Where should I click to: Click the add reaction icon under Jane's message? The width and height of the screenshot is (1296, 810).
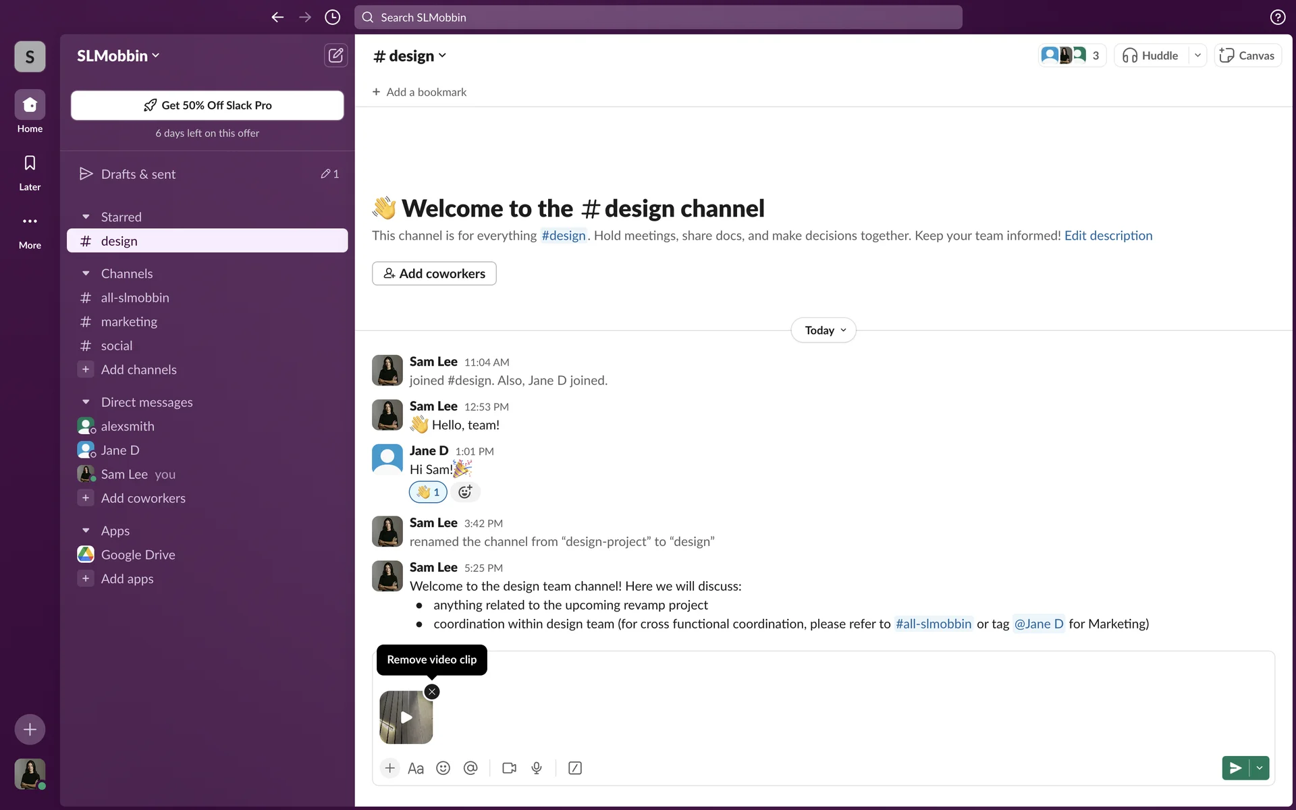coord(465,492)
